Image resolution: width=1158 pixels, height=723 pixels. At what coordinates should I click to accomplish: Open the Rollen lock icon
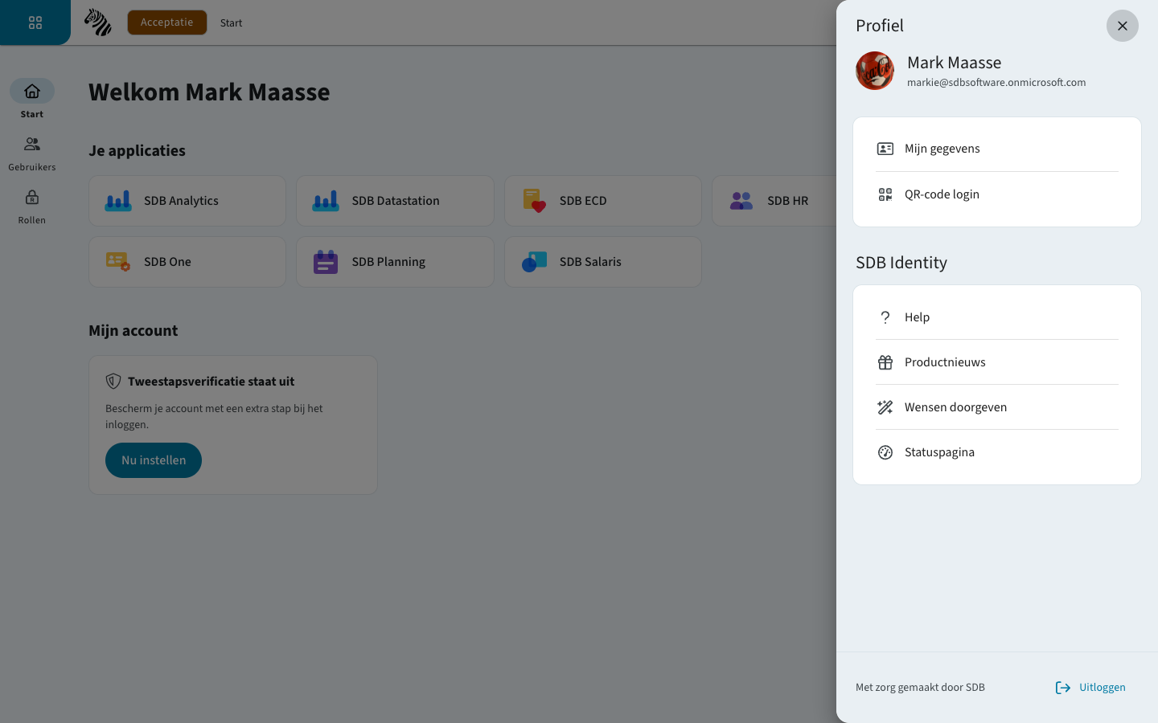click(x=32, y=198)
